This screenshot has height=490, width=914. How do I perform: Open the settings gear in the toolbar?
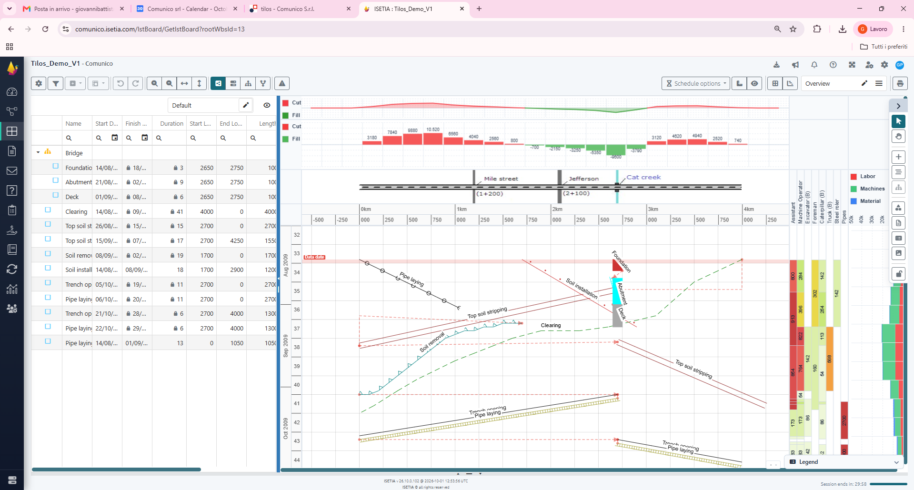(x=39, y=83)
